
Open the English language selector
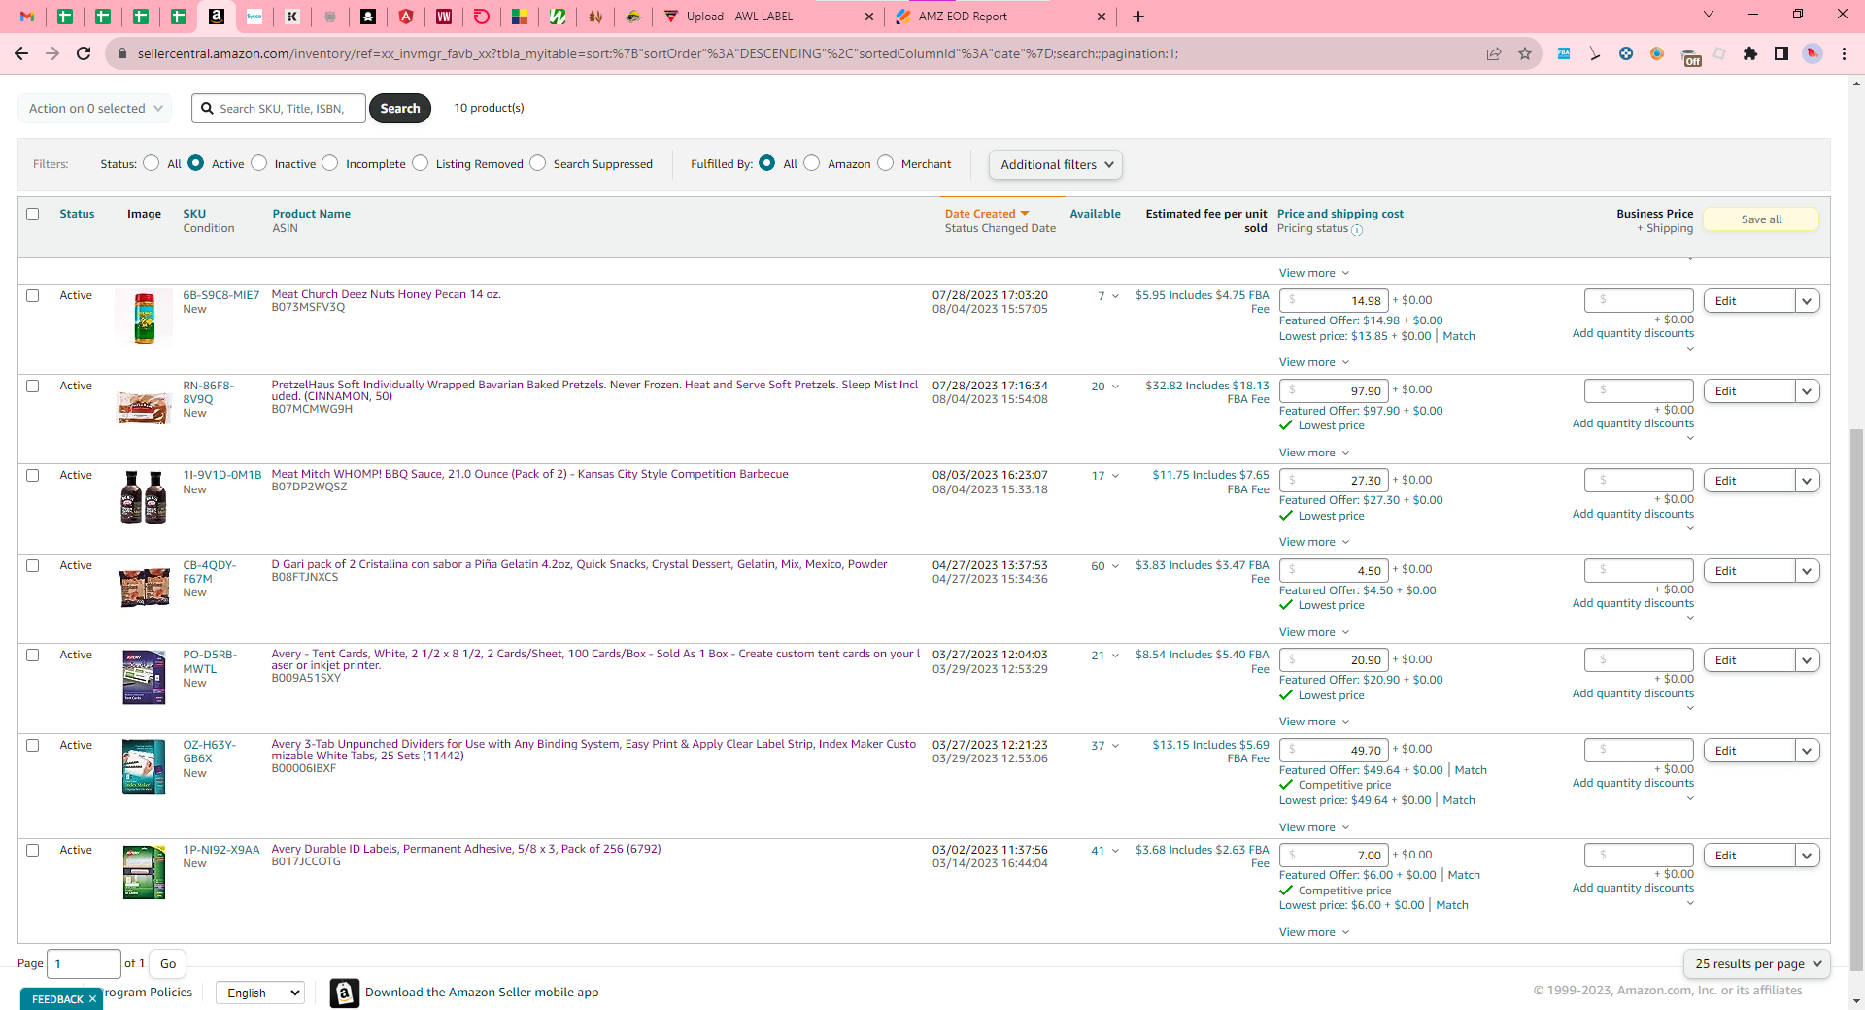tap(260, 993)
